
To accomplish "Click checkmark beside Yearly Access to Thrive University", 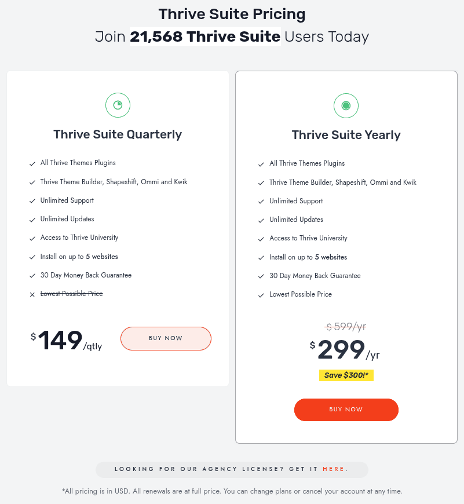I will click(261, 239).
